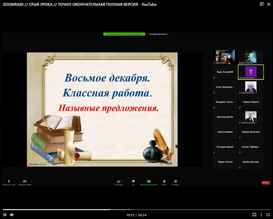
Task: Pause the YouTube video playback
Action: pos(5,215)
